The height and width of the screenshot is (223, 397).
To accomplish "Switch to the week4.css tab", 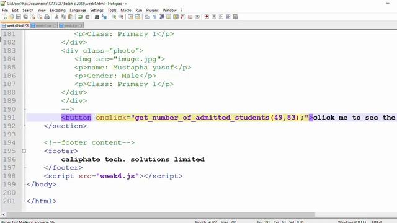I will tap(43, 25).
